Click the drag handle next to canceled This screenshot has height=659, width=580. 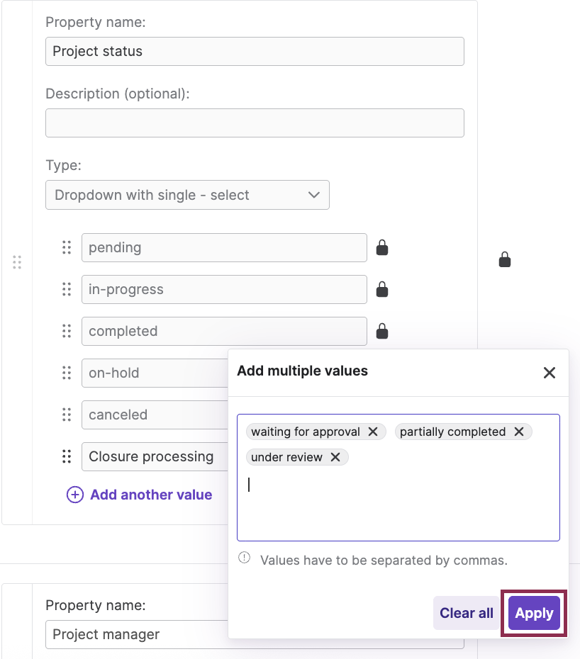click(67, 415)
